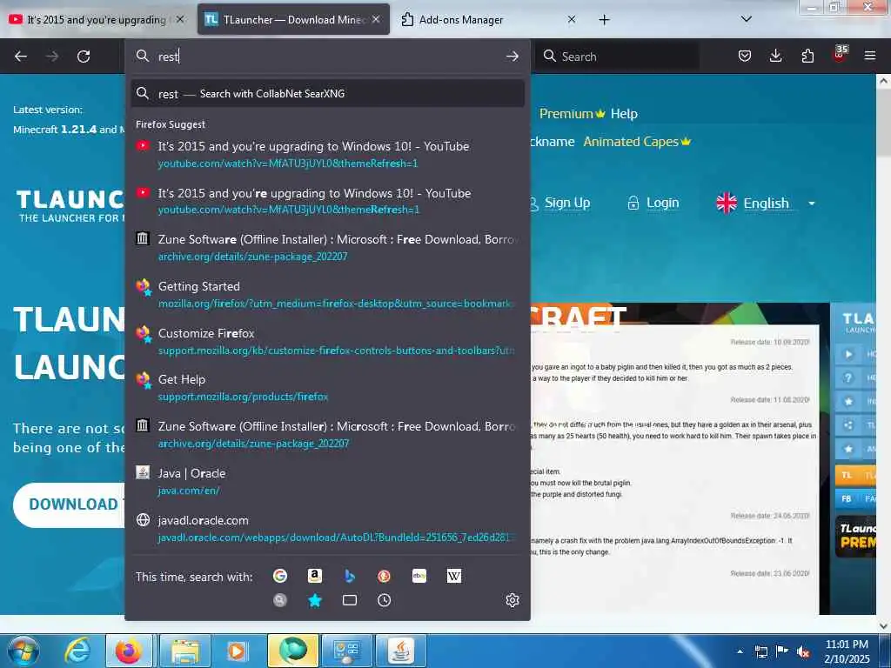The height and width of the screenshot is (668, 891).
Task: Go back to the previous page
Action: point(21,57)
